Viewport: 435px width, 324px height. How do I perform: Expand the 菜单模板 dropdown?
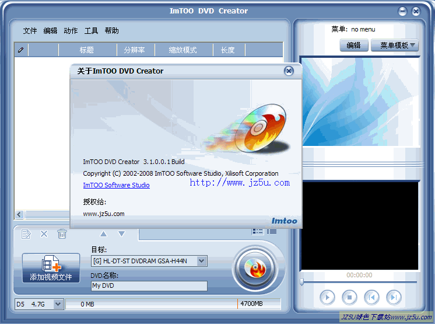[395, 46]
